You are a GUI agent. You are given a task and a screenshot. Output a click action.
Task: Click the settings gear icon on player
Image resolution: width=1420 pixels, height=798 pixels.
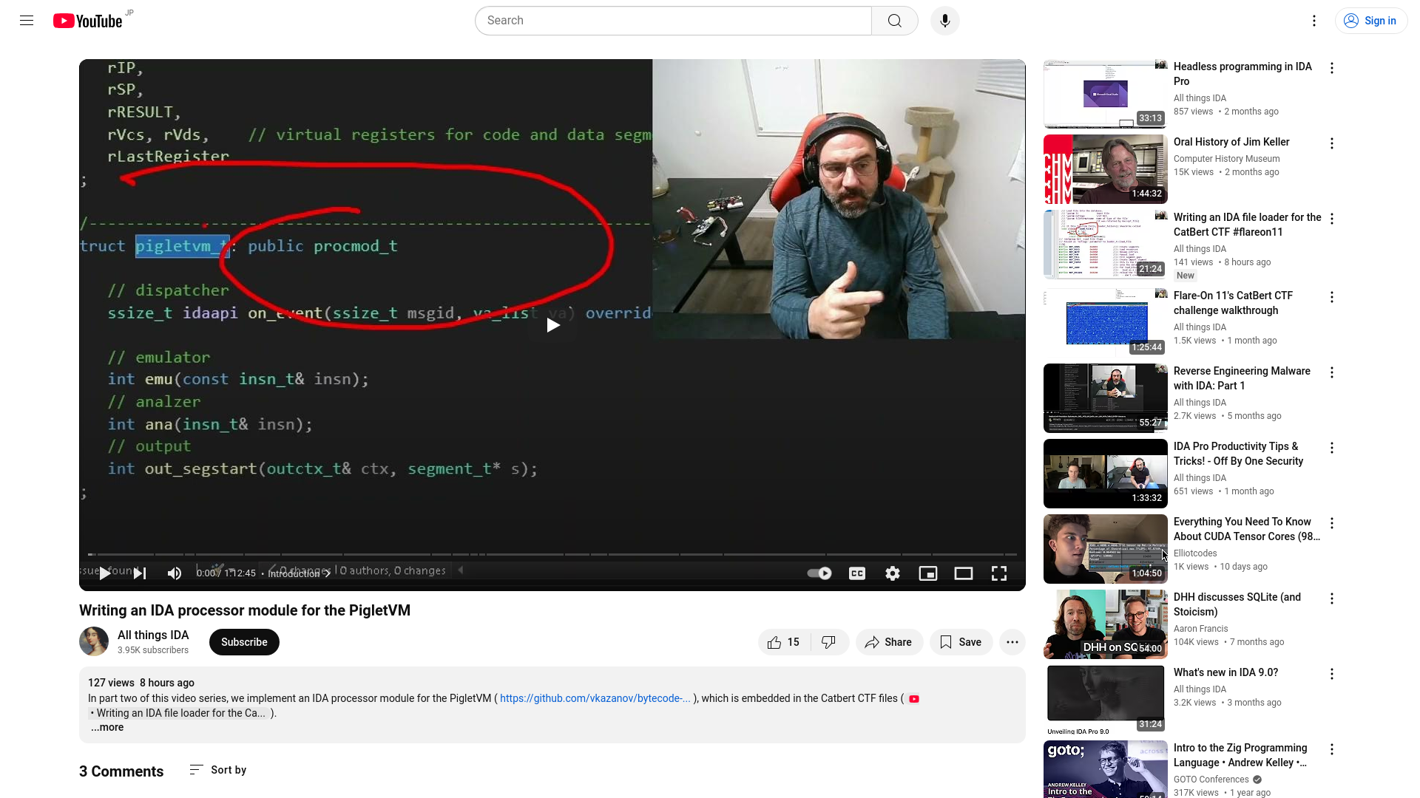click(x=893, y=573)
